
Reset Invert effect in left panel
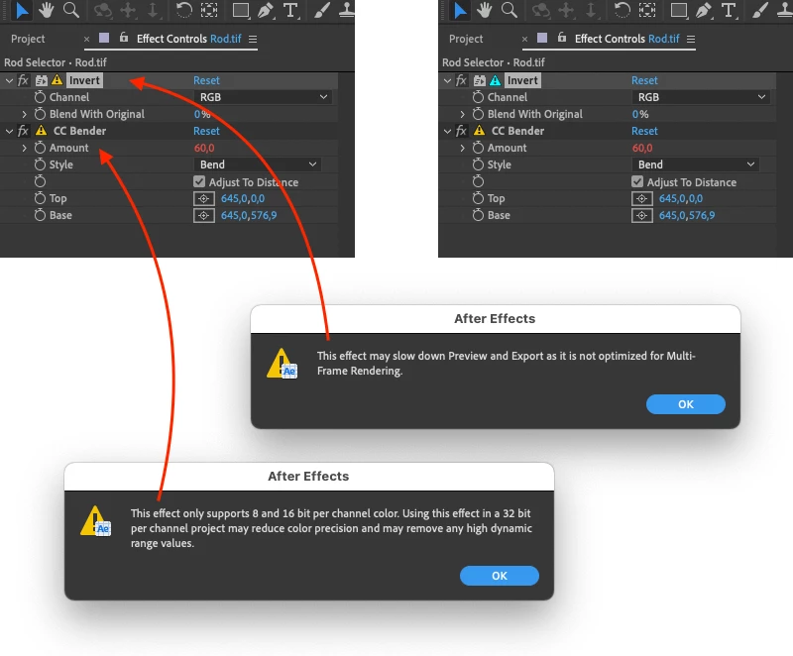point(206,80)
